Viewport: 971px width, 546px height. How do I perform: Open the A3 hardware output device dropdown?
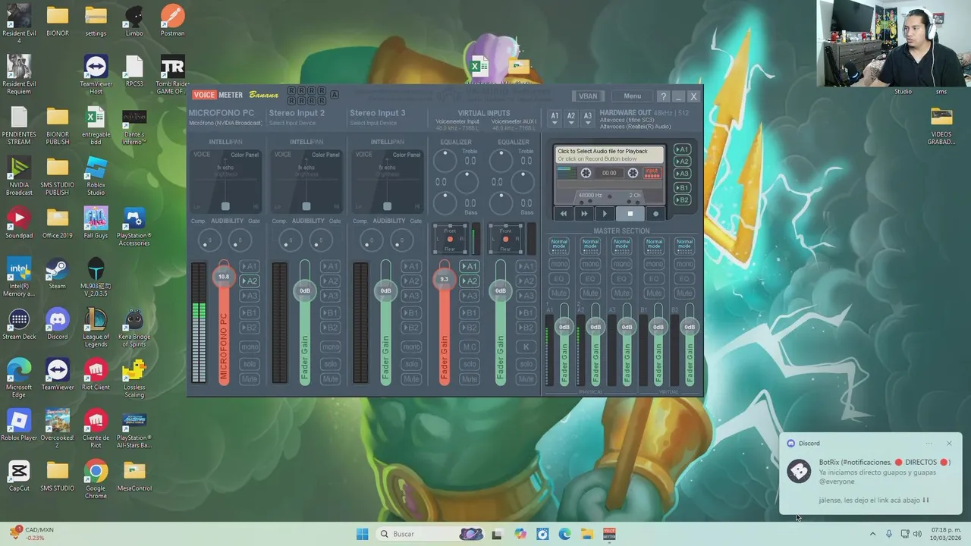click(588, 119)
